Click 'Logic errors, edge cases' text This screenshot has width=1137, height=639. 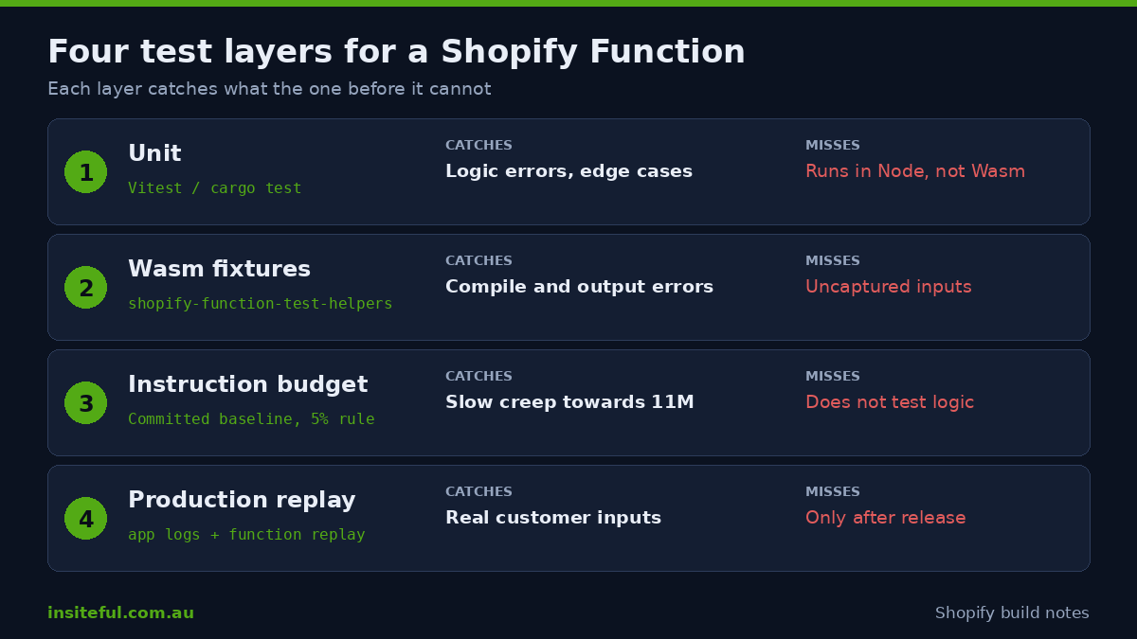click(568, 171)
